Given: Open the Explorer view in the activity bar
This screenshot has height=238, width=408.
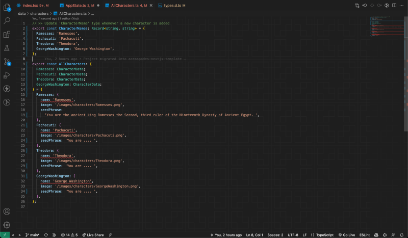Looking at the screenshot, I should [x=7, y=7].
